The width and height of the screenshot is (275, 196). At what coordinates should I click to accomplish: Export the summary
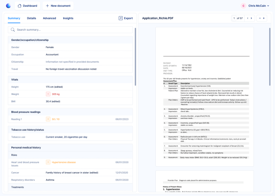[126, 18]
